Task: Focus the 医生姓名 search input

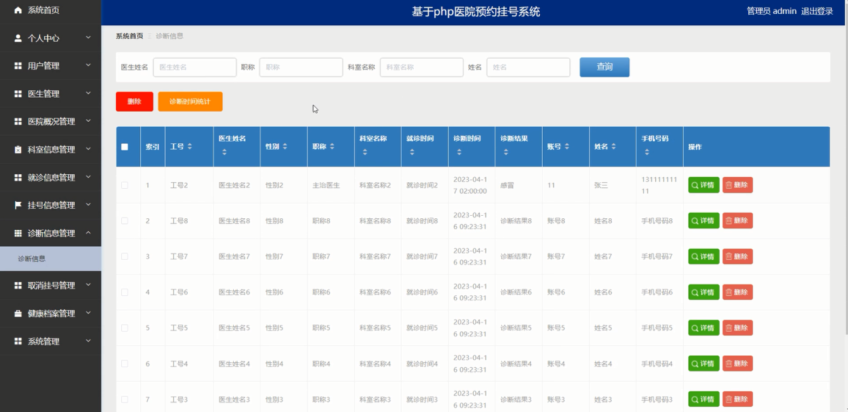Action: [x=195, y=67]
